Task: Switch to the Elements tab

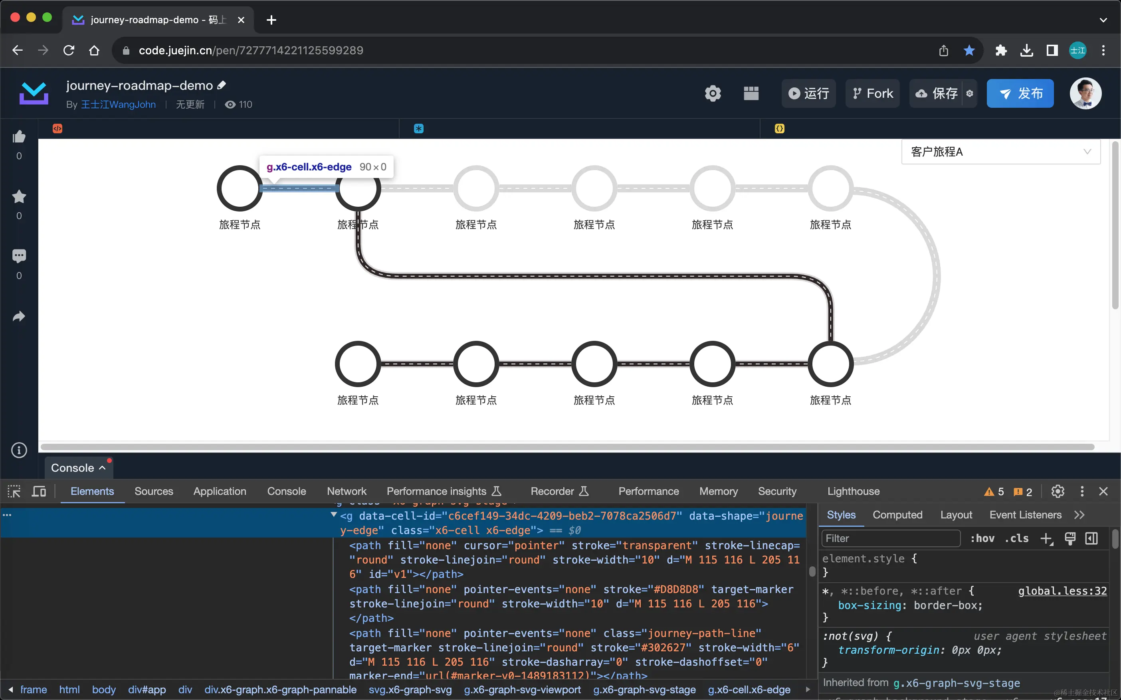Action: 92,491
